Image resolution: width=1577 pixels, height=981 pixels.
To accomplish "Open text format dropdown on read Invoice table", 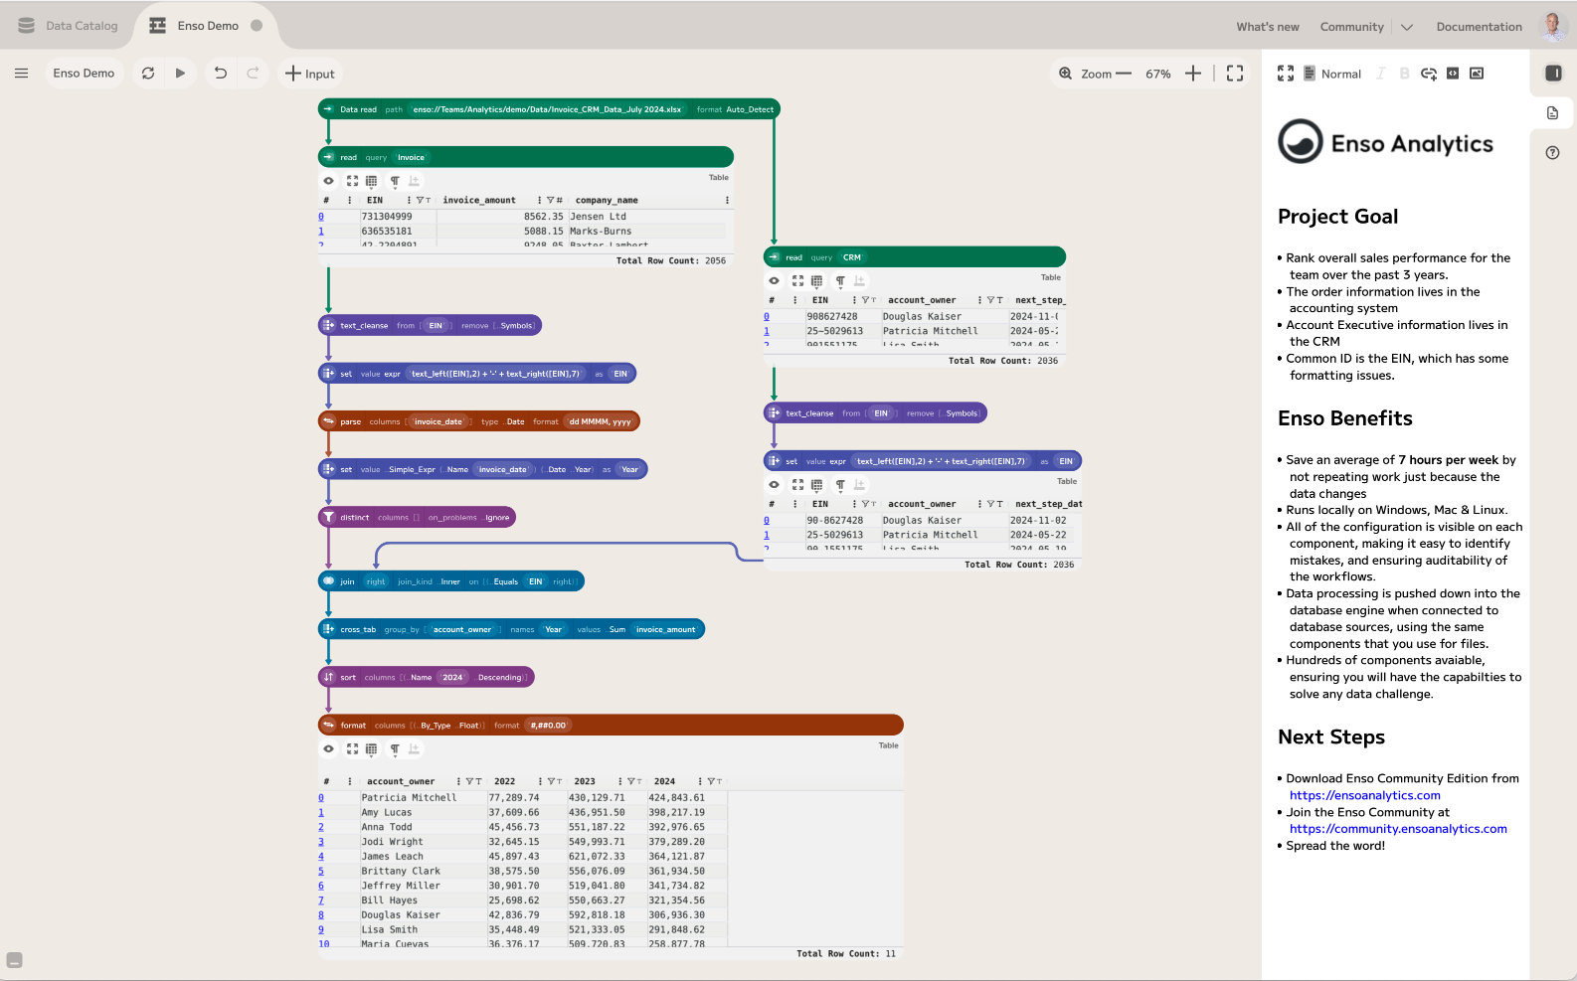I will point(395,181).
